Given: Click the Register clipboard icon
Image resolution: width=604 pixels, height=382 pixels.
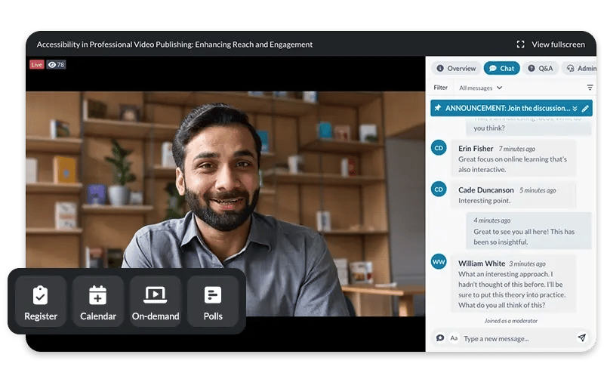Looking at the screenshot, I should 41,294.
